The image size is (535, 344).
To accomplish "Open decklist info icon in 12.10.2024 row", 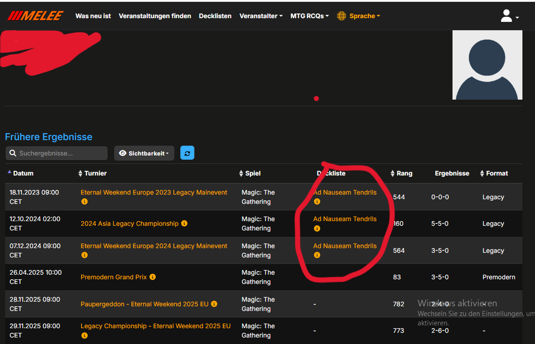I will point(317,229).
